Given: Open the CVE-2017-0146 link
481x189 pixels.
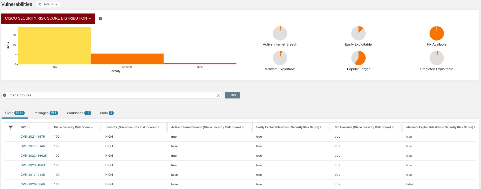Looking at the screenshot, I should (33, 146).
